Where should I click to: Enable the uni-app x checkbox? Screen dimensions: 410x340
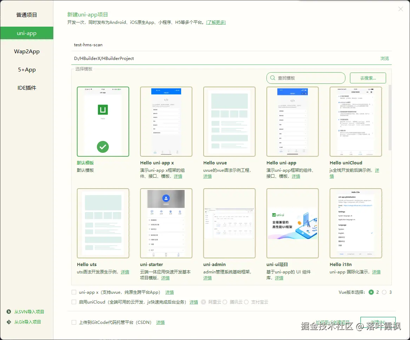(74, 292)
